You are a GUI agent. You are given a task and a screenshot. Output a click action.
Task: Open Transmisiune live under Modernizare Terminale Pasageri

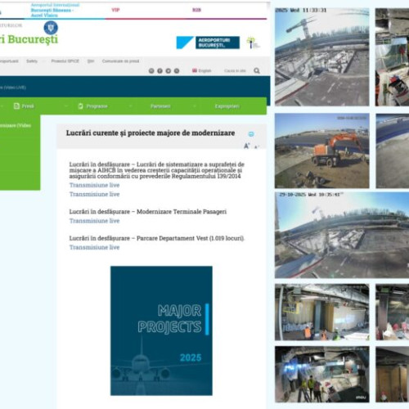pyautogui.click(x=94, y=221)
